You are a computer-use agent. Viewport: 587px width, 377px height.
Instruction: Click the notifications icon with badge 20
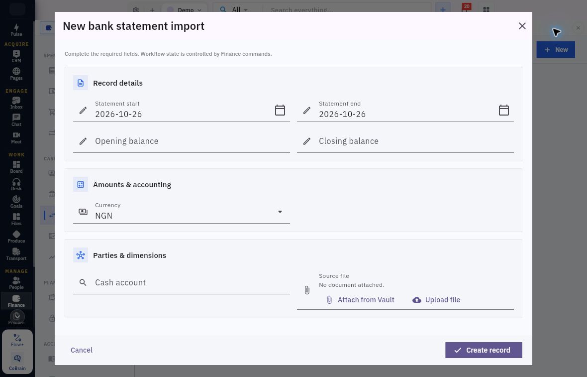point(465,9)
